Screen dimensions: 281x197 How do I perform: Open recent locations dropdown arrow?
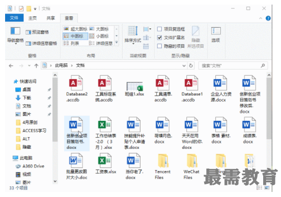(x=29, y=65)
